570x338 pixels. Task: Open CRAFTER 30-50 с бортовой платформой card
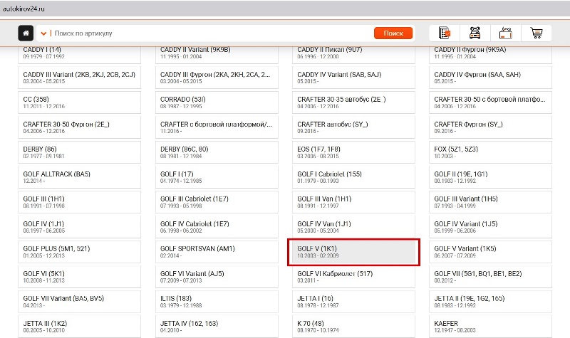coord(490,102)
